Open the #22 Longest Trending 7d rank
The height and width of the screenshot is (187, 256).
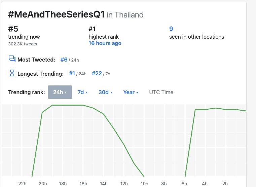point(97,73)
